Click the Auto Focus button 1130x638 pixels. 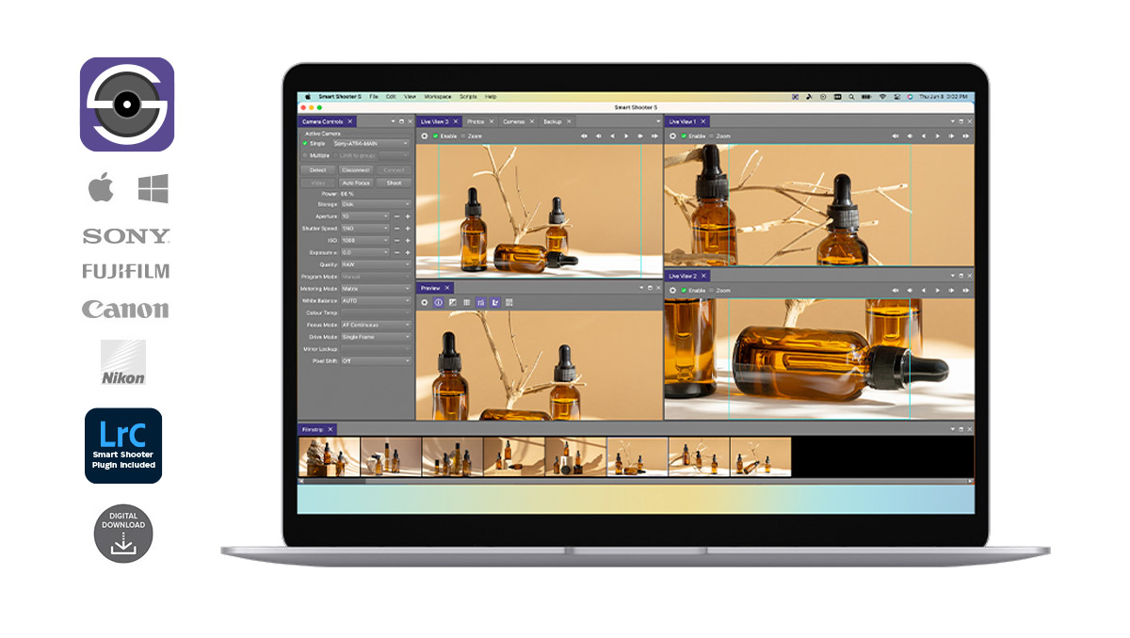point(356,183)
